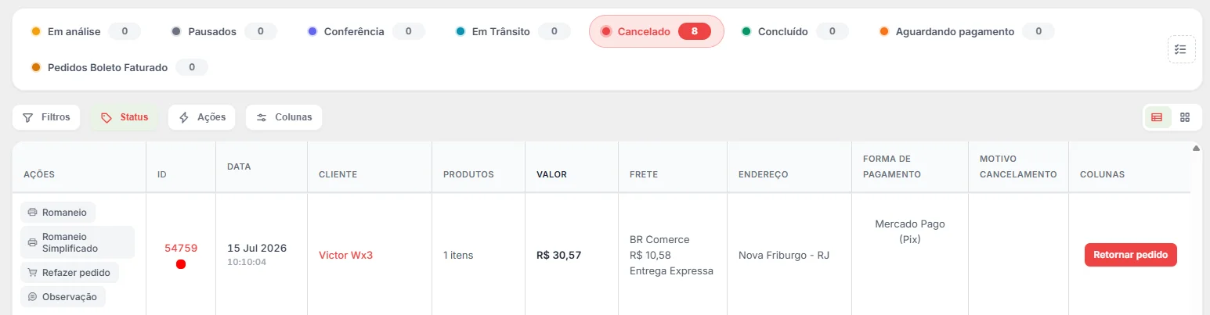Select the Cancelado status tab
Screen dimensions: 1210x315
pos(656,31)
